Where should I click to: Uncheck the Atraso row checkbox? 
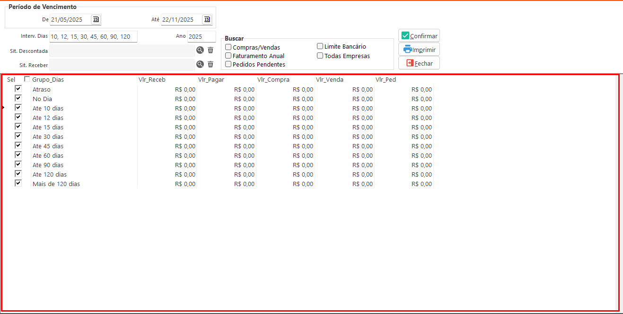[x=18, y=89]
